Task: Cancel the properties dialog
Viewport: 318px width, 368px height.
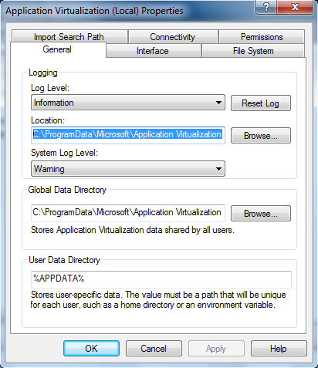Action: coord(154,349)
